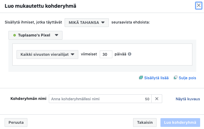Click the Takaisin button
This screenshot has height=129, width=204.
145,122
